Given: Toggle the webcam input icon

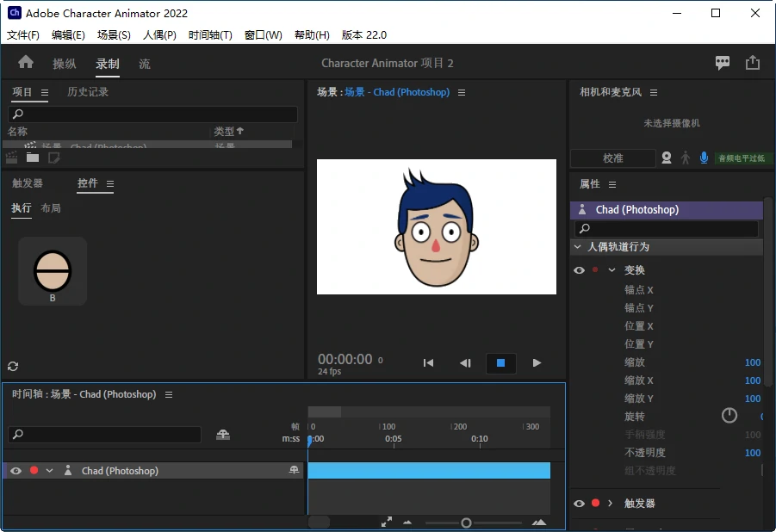Looking at the screenshot, I should [x=666, y=158].
